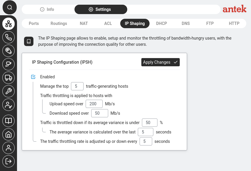251x171 pixels.
Task: Open the surveillance camera sidebar icon
Action: pyautogui.click(x=9, y=64)
